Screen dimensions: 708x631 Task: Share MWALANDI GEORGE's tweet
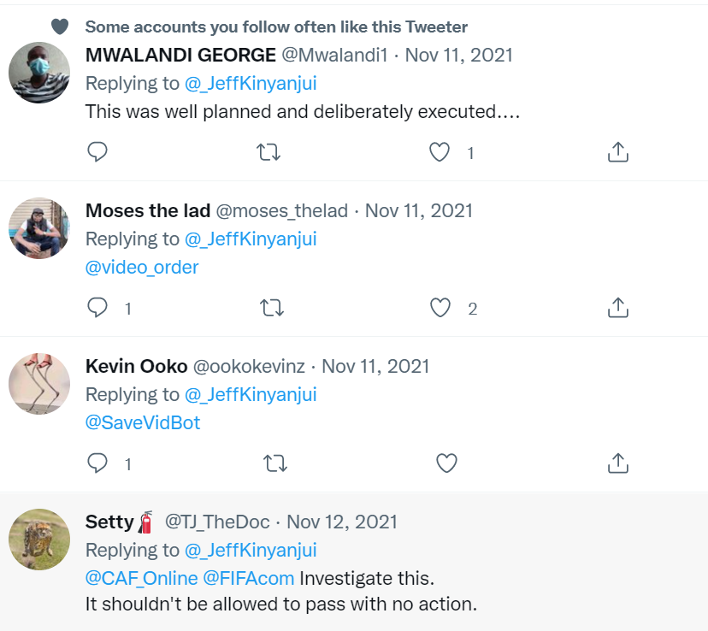[617, 152]
